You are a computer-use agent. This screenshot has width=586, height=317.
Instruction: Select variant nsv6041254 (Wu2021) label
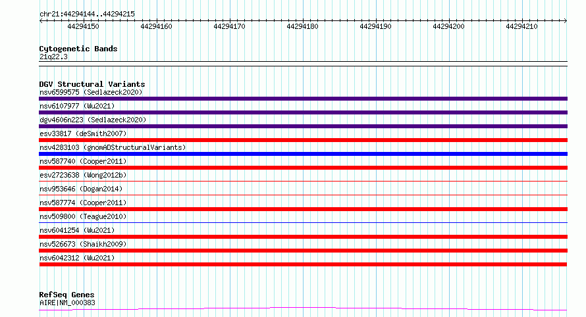(77, 230)
